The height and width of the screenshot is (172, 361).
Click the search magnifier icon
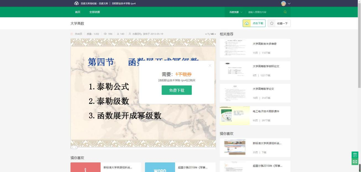coord(285,12)
